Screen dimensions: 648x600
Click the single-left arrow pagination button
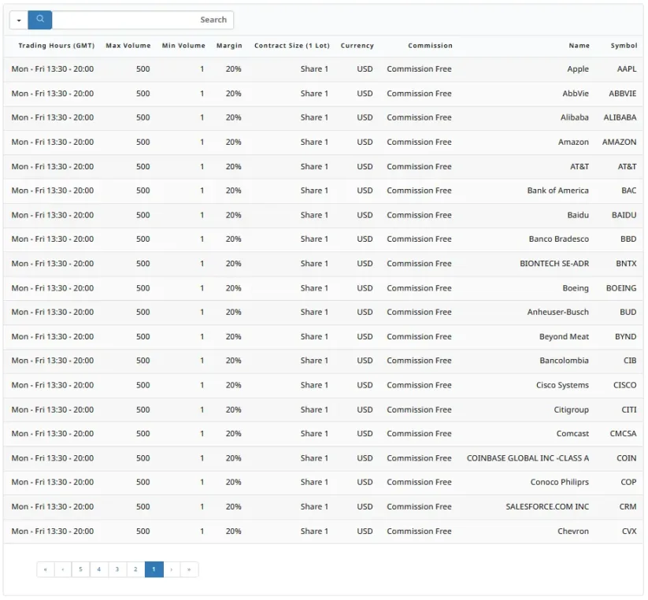click(63, 569)
